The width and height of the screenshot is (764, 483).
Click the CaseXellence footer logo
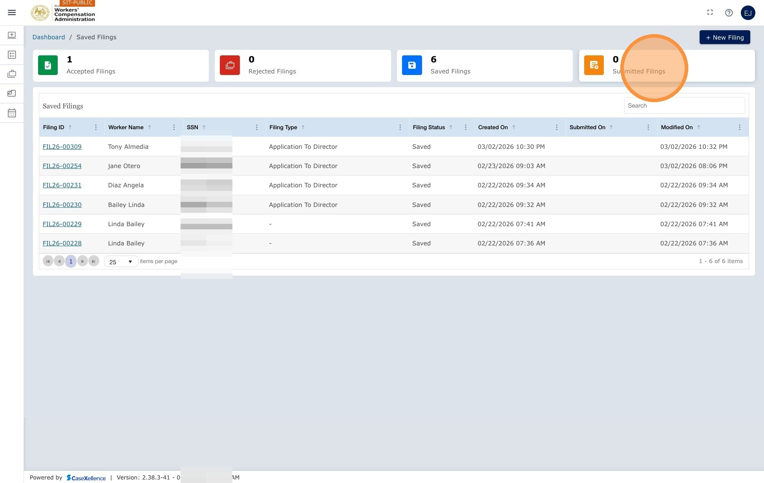coord(86,478)
